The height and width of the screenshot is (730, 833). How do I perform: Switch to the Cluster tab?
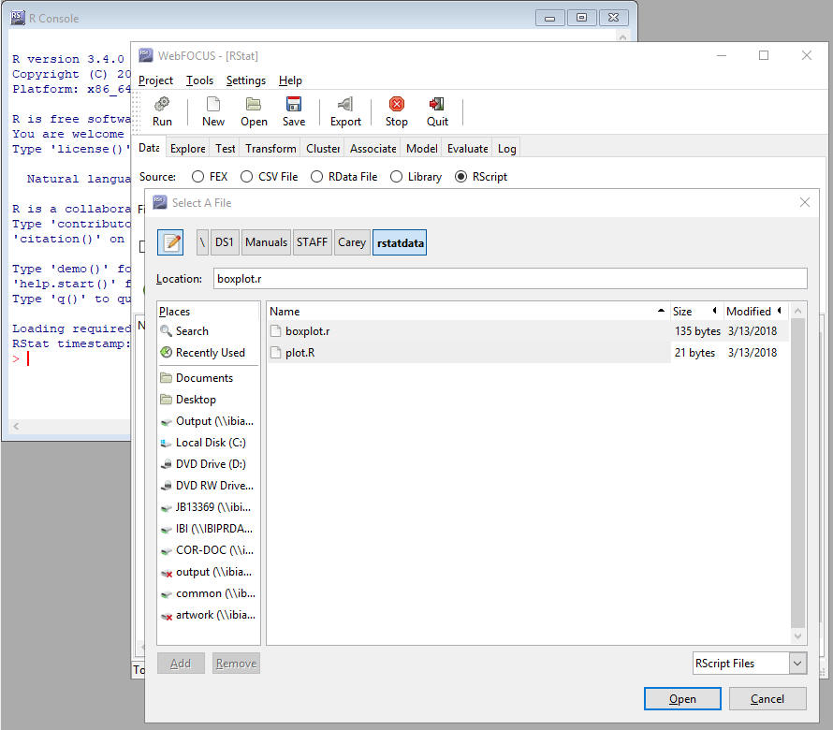[x=323, y=149]
